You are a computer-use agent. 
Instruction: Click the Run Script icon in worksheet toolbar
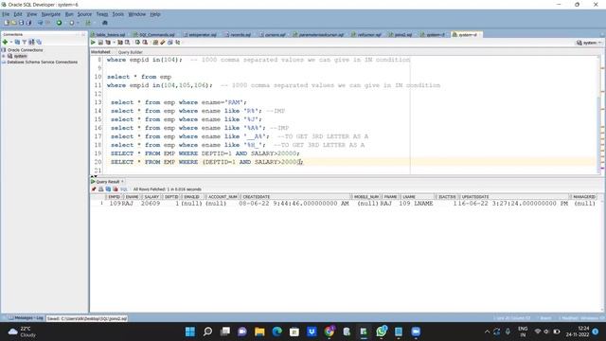pyautogui.click(x=100, y=42)
